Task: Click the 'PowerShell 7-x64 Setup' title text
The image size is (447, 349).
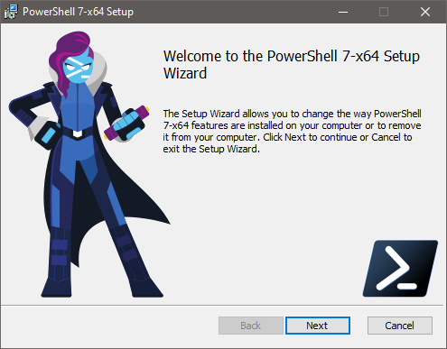Action: 78,12
